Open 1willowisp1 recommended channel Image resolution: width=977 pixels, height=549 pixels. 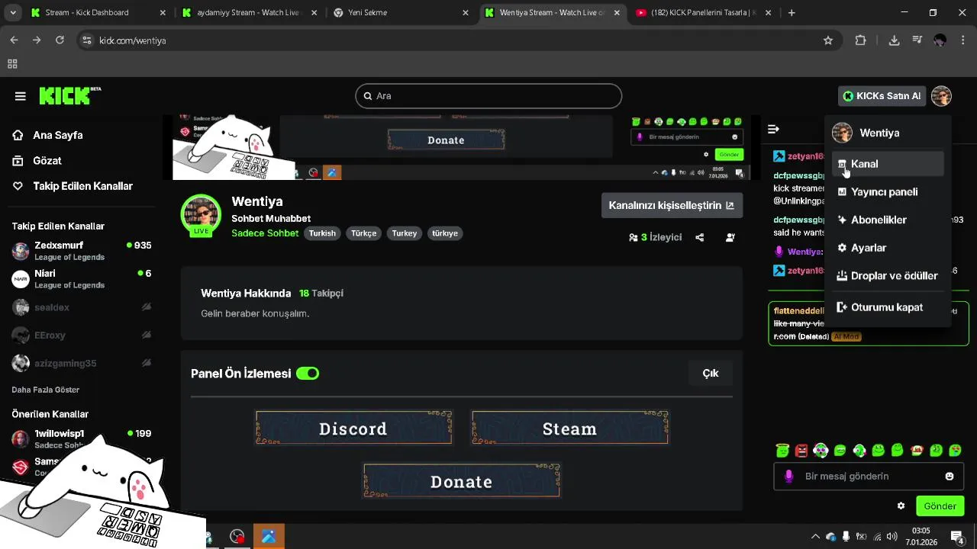coord(82,438)
